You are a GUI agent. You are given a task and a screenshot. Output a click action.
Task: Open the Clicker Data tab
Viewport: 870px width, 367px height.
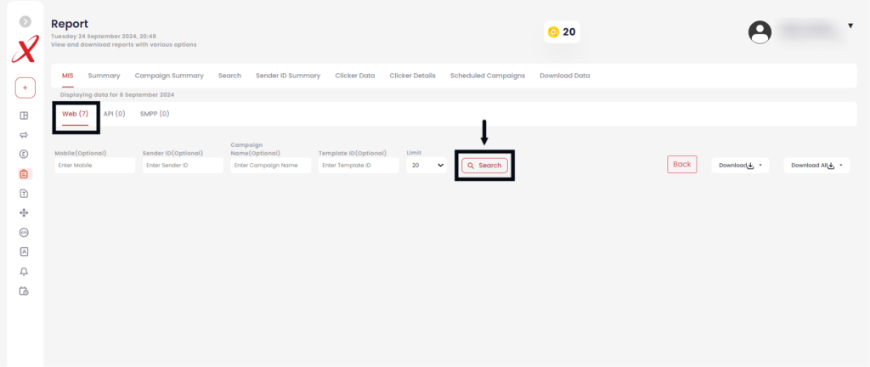pos(355,76)
